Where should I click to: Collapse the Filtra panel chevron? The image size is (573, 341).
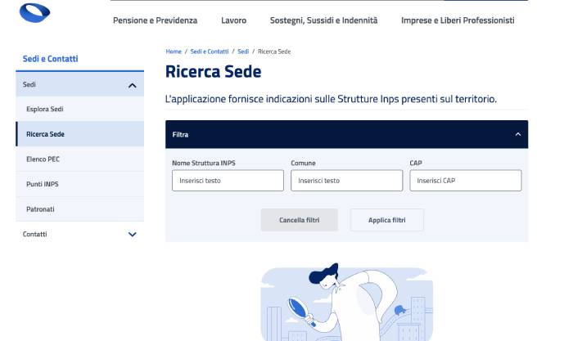click(x=518, y=134)
